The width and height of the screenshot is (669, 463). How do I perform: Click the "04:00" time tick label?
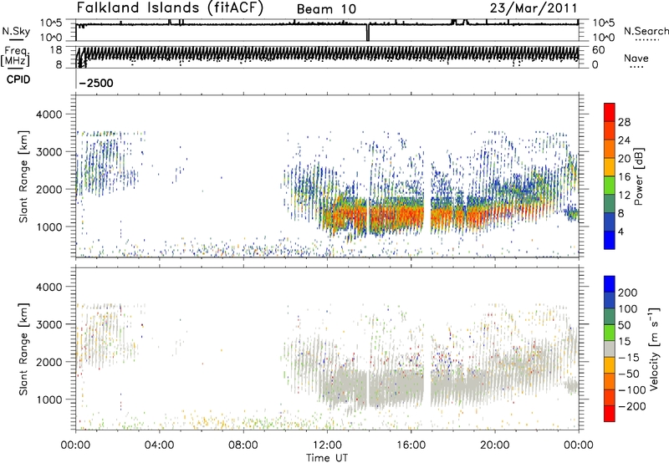tap(160, 445)
